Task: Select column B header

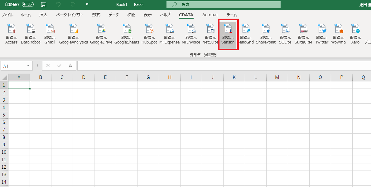Action: 41,77
